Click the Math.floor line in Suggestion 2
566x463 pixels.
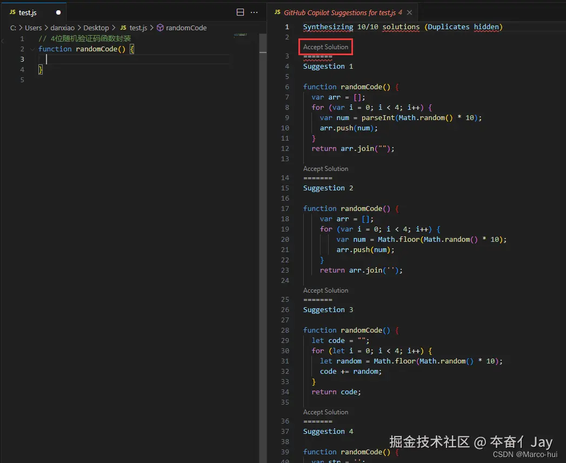pyautogui.click(x=422, y=240)
